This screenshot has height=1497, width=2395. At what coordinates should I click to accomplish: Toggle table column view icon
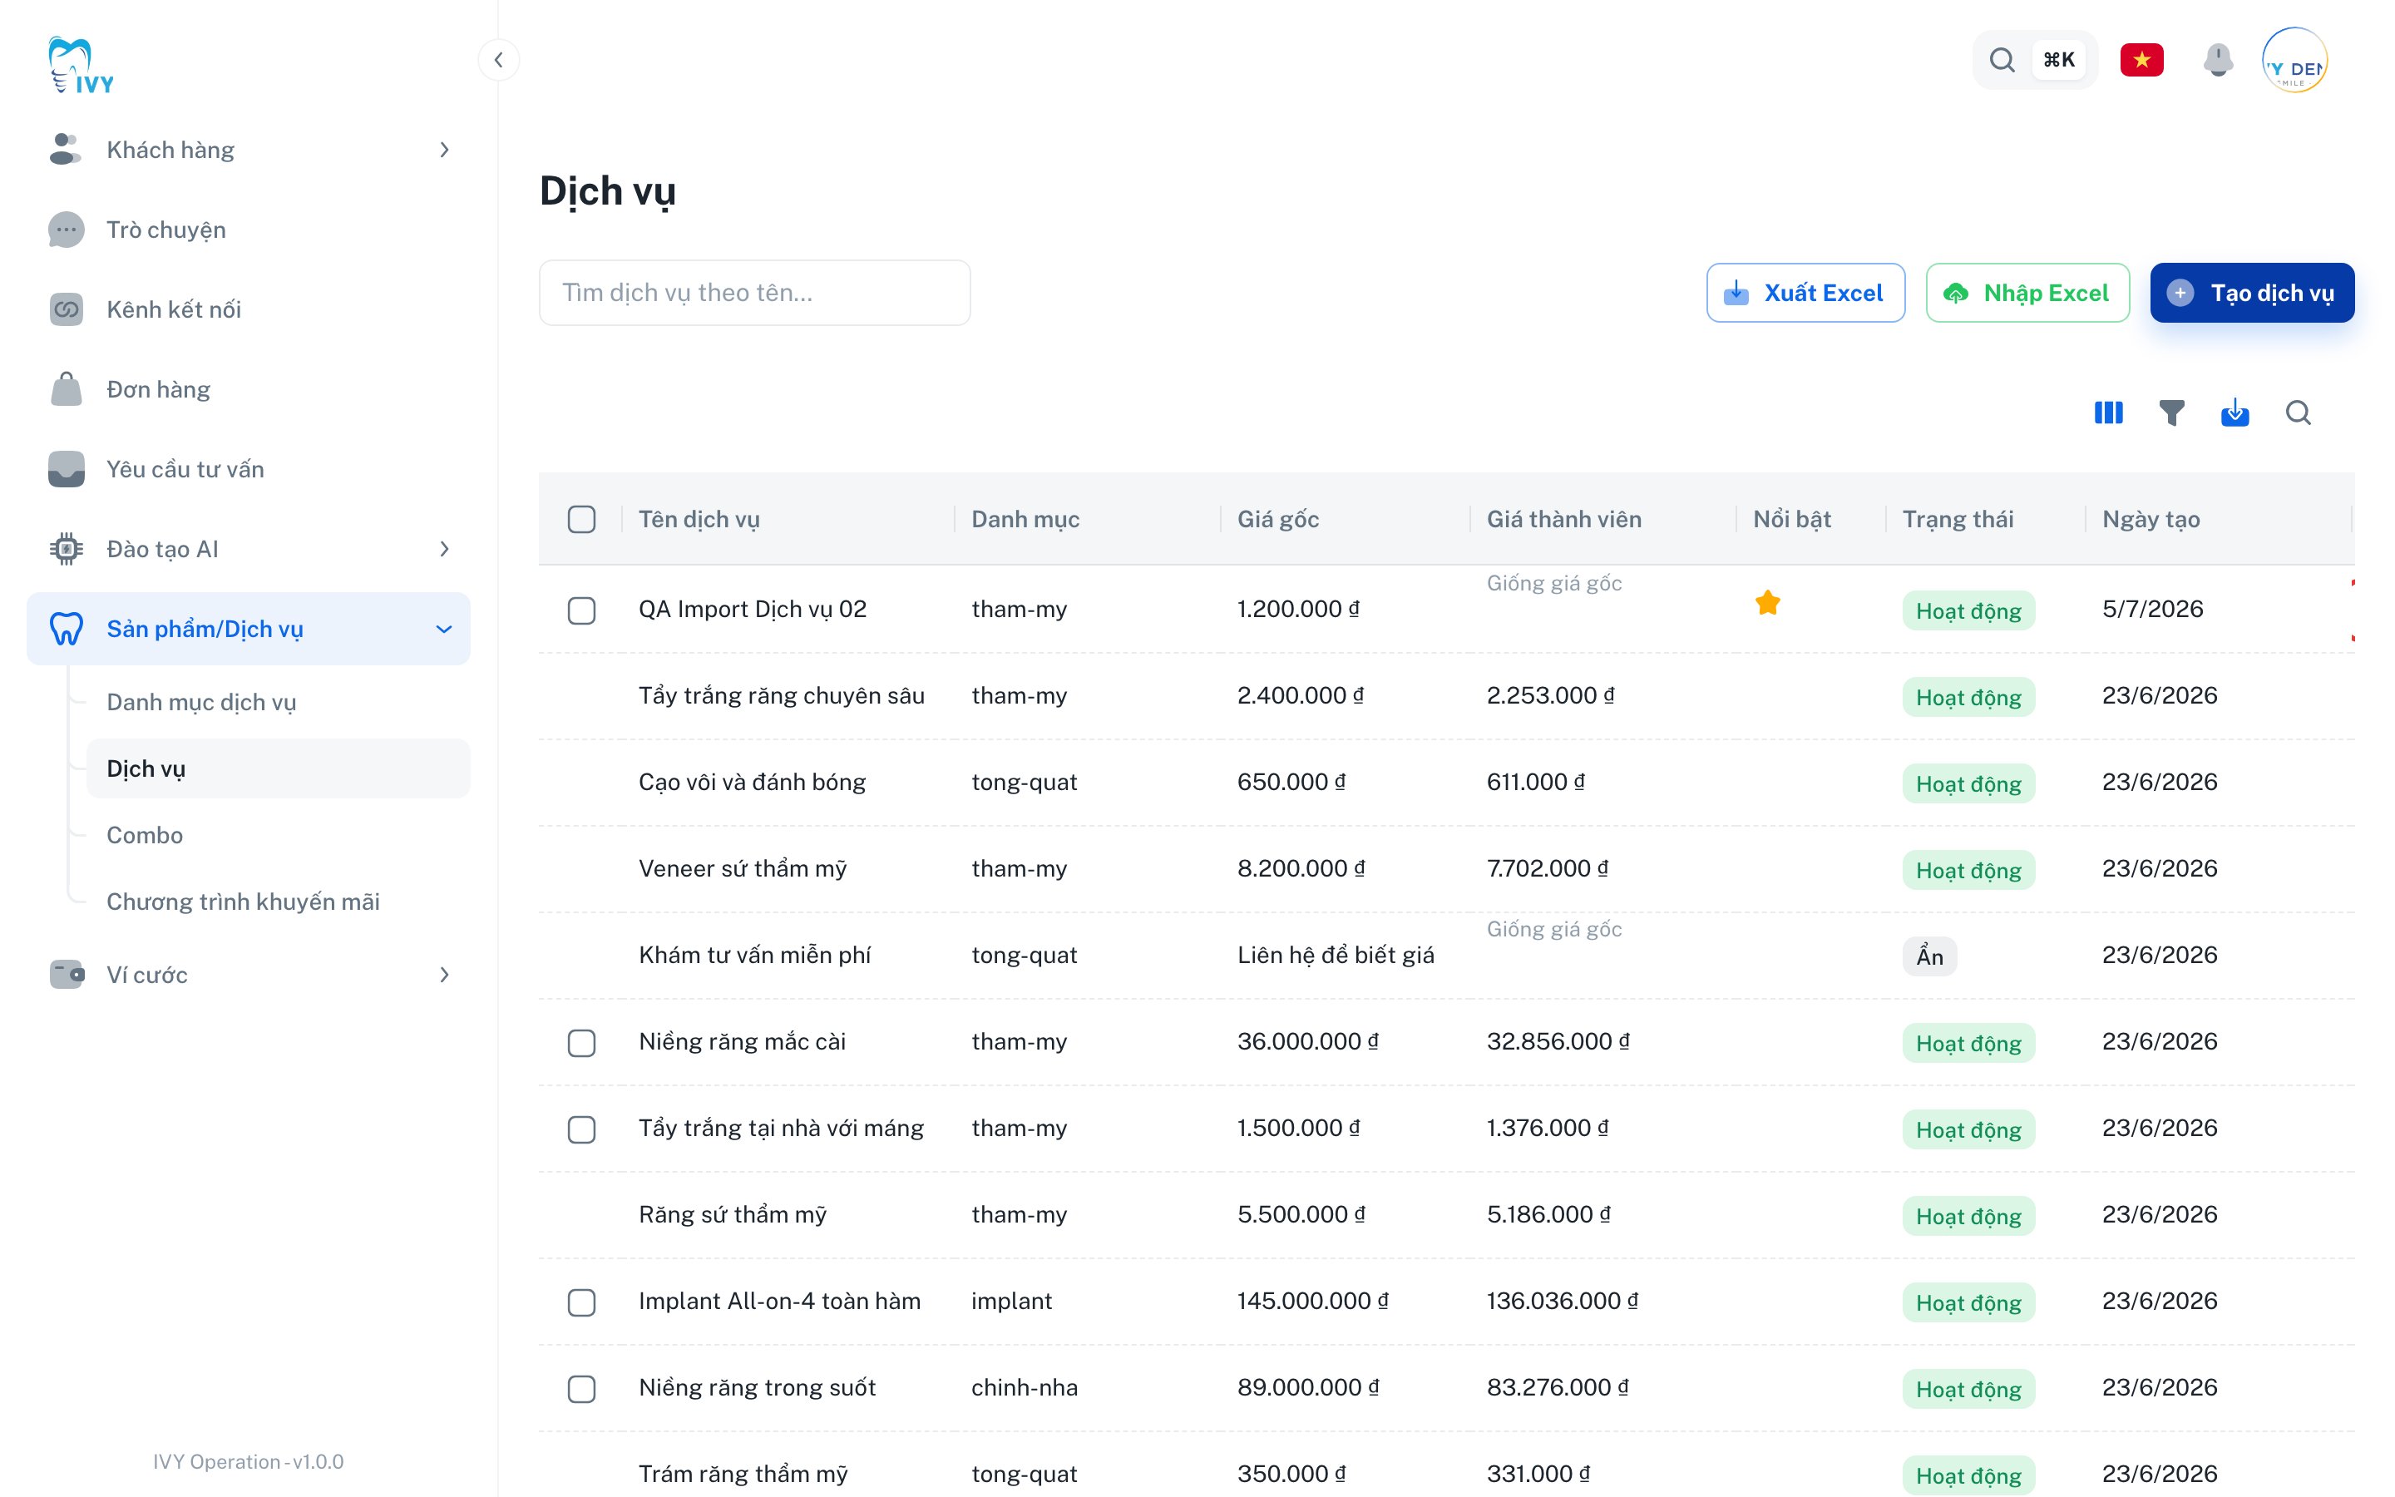click(2108, 413)
